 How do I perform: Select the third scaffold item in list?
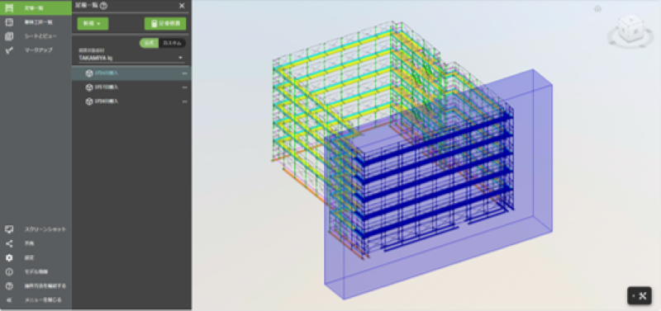(x=131, y=101)
